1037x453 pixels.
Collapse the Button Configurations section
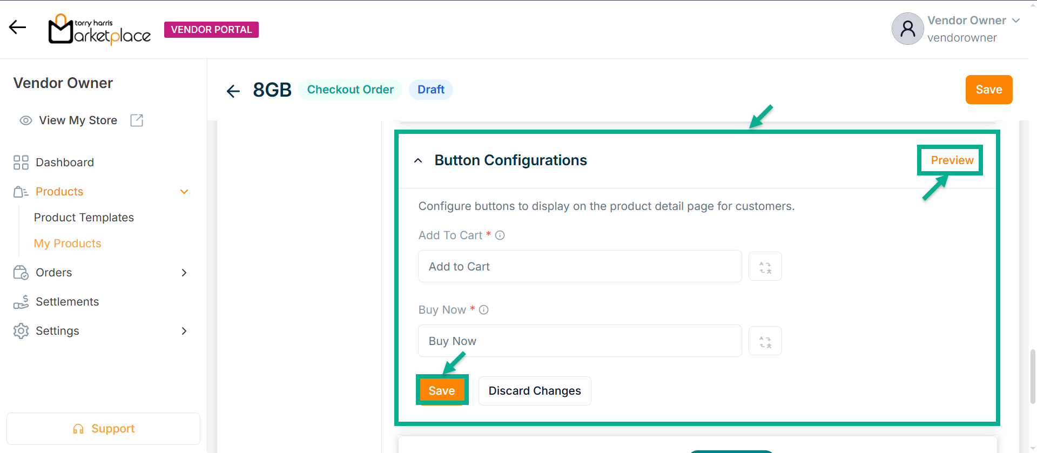[x=418, y=161]
